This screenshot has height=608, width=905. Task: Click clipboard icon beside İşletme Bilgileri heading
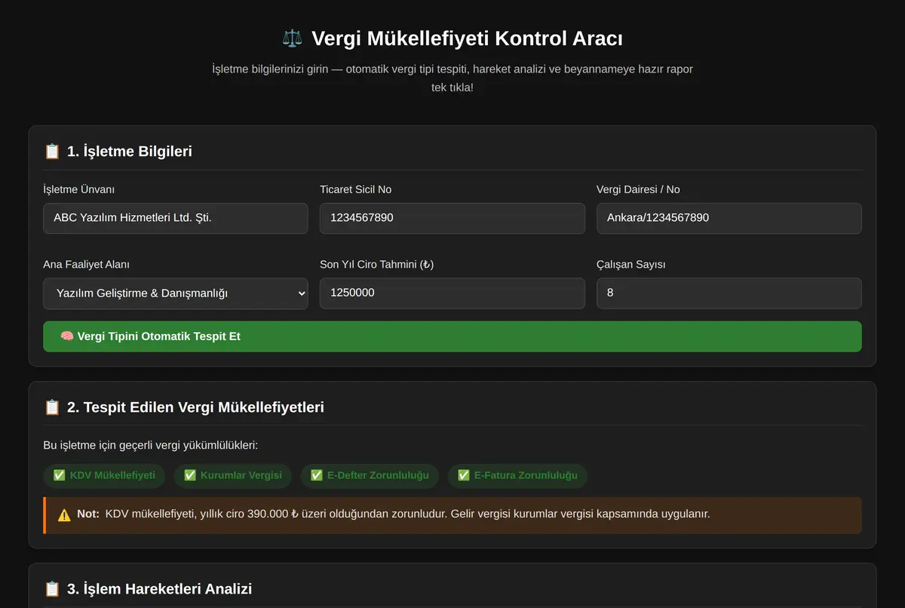52,152
